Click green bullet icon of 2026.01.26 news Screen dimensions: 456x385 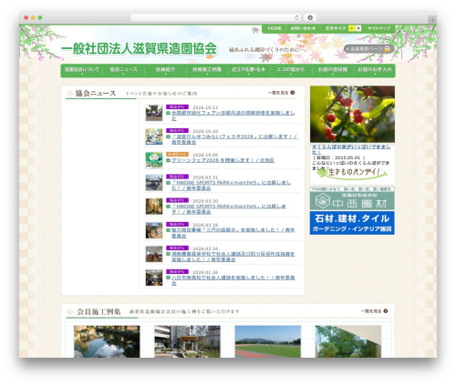(168, 278)
